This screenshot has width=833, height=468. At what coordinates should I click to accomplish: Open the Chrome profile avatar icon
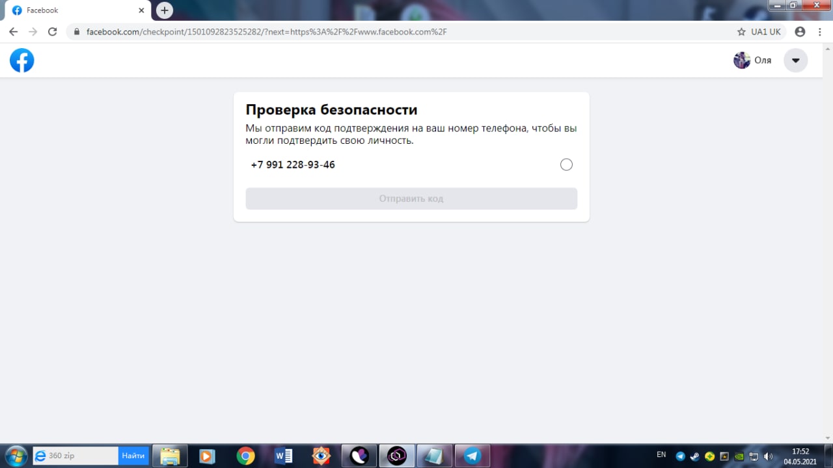(x=800, y=31)
